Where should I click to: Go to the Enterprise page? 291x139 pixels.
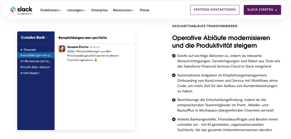pos(100,10)
